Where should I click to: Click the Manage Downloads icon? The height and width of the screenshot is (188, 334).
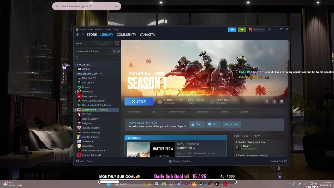tap(170, 161)
